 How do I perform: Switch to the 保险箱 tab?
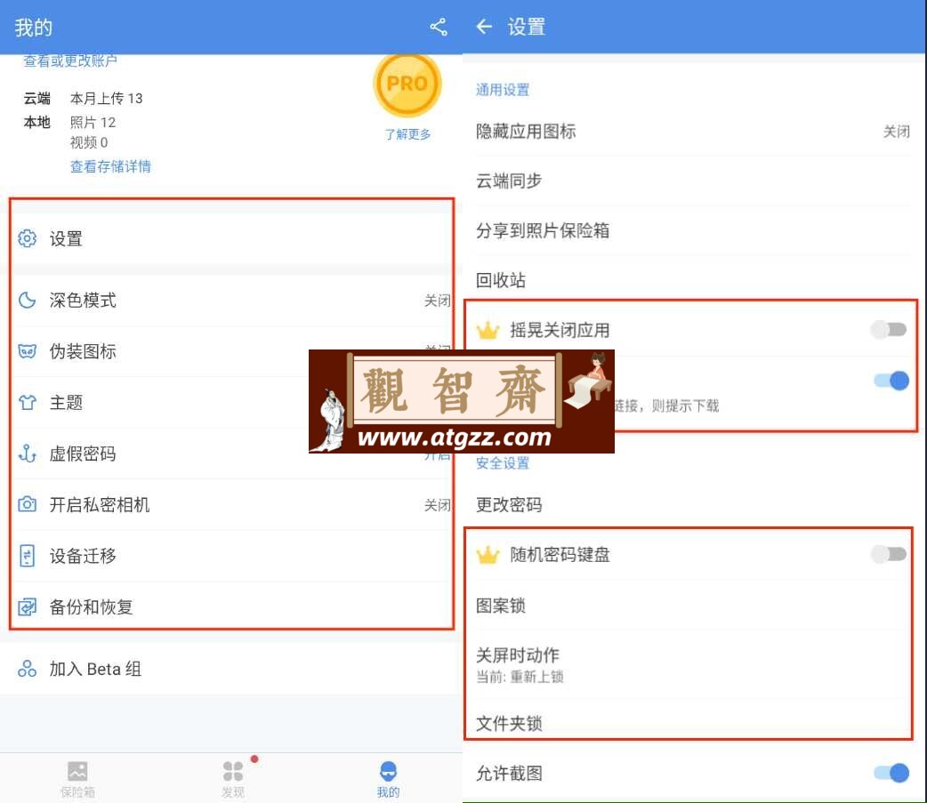click(x=77, y=779)
